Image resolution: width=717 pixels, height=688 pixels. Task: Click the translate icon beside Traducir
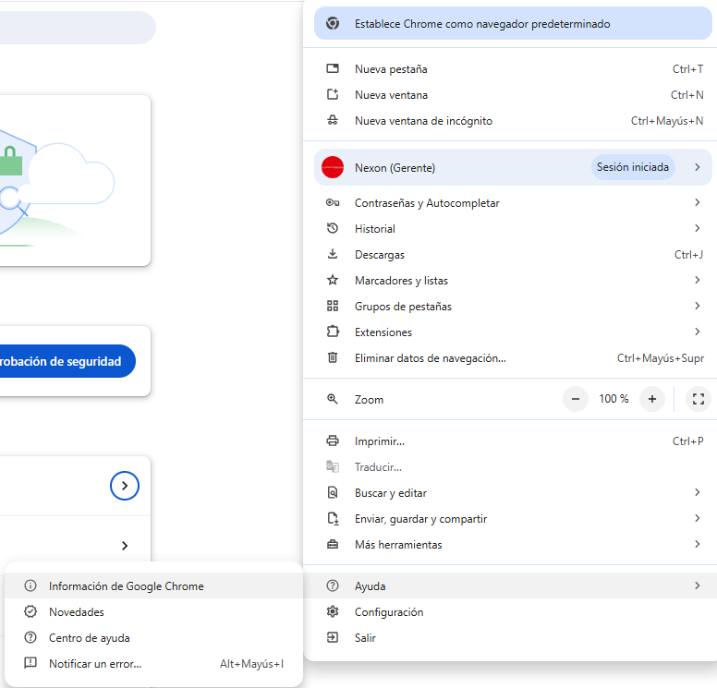[x=333, y=466]
